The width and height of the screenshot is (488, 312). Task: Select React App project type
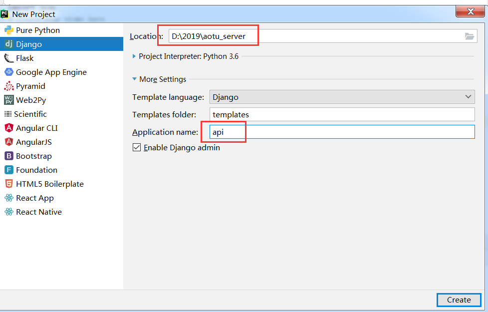[61, 198]
